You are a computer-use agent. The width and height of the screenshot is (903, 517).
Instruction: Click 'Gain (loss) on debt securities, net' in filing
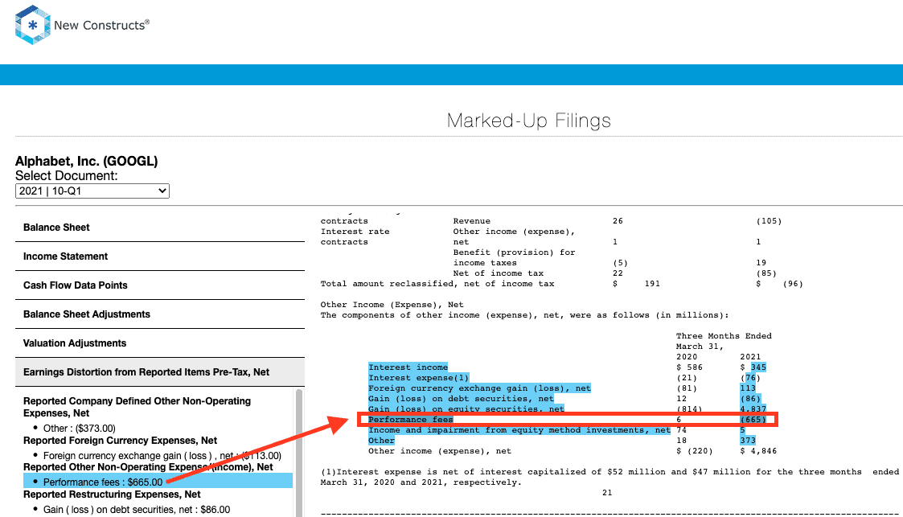(462, 398)
